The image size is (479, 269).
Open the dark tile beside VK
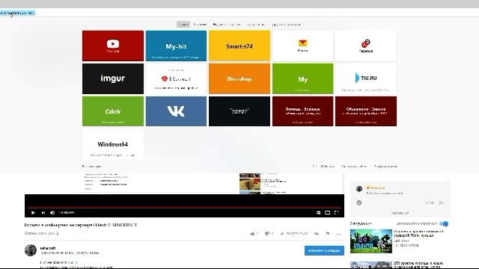(x=239, y=111)
